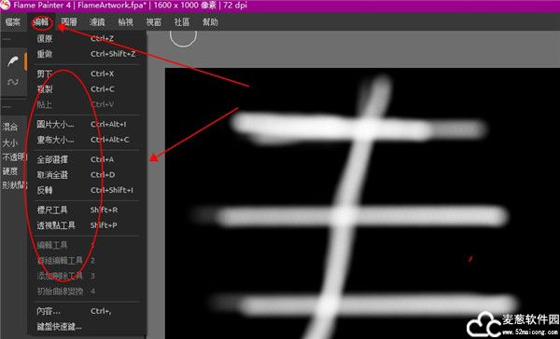The image size is (560, 339).
Task: Open the 幫助 menu
Action: (210, 22)
